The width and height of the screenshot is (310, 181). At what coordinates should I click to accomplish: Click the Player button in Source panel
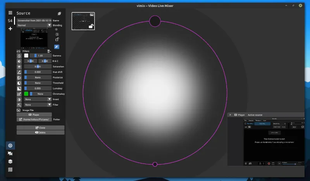click(x=34, y=115)
